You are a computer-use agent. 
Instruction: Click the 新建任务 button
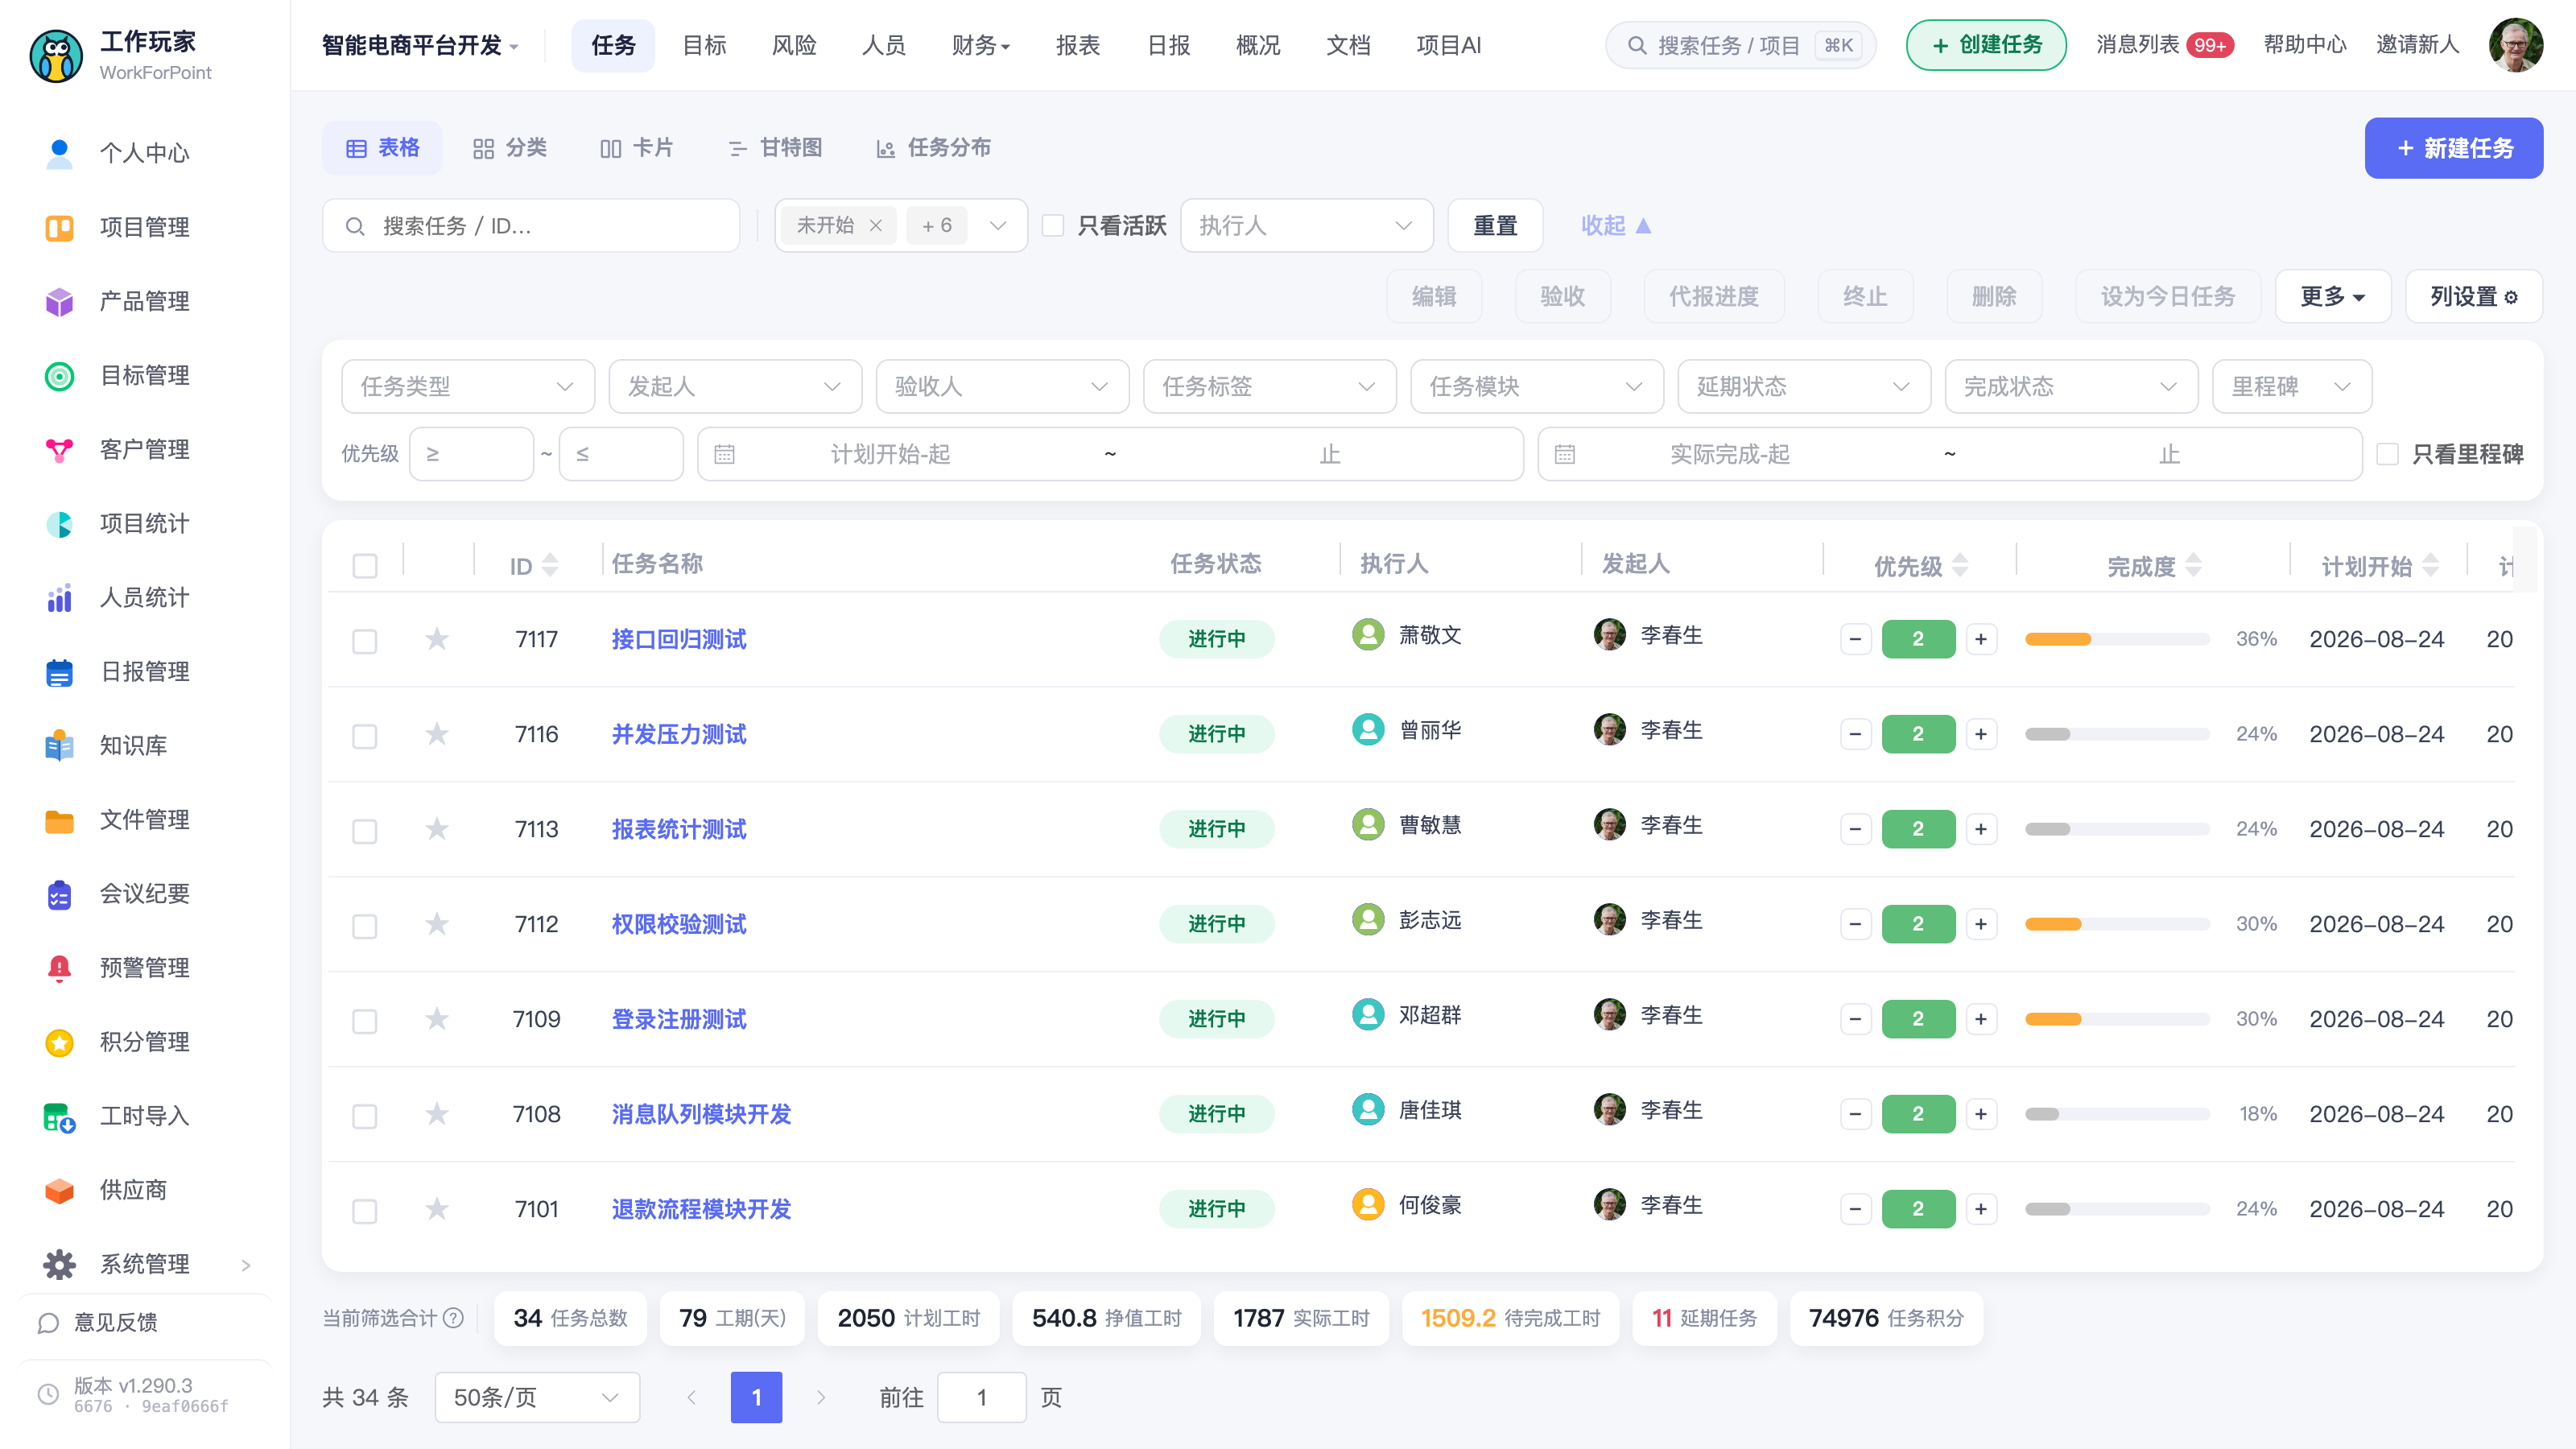tap(2453, 148)
